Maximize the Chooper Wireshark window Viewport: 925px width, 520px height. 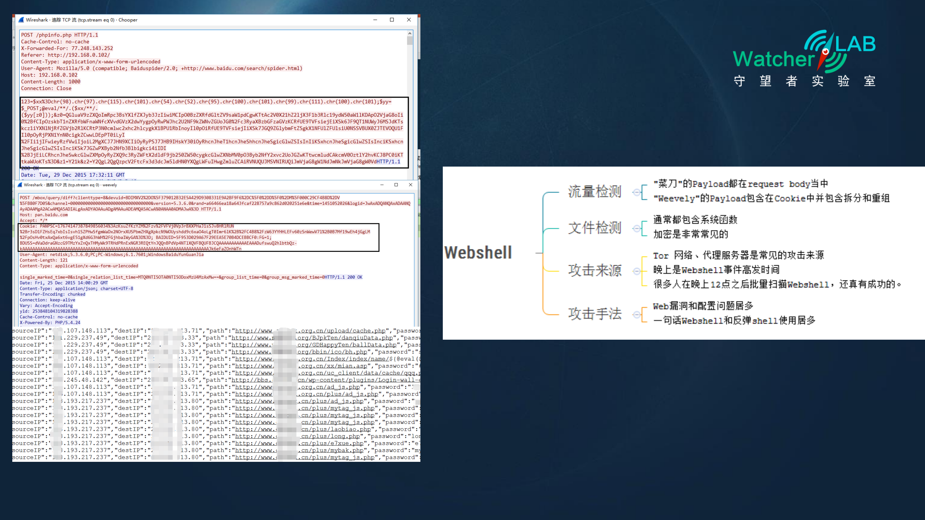coord(392,20)
